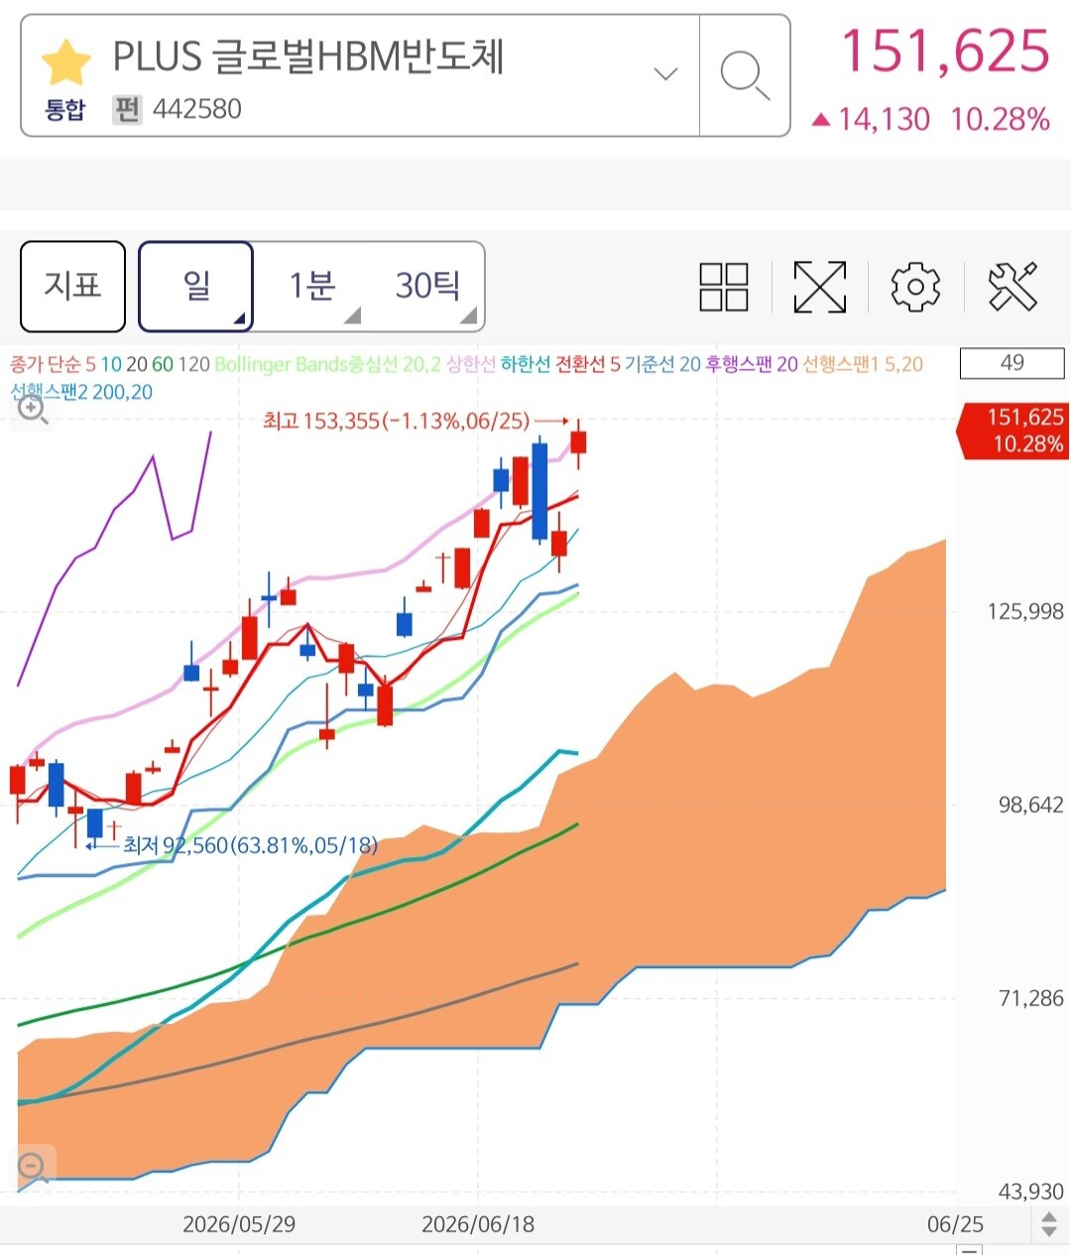Zoom in the chart with plus magnifier
Viewport: 1071px width, 1255px height.
pyautogui.click(x=33, y=409)
